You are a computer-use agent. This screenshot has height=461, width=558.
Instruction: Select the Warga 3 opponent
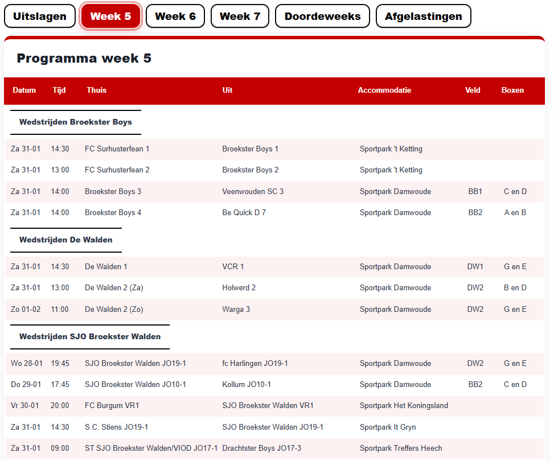point(236,310)
